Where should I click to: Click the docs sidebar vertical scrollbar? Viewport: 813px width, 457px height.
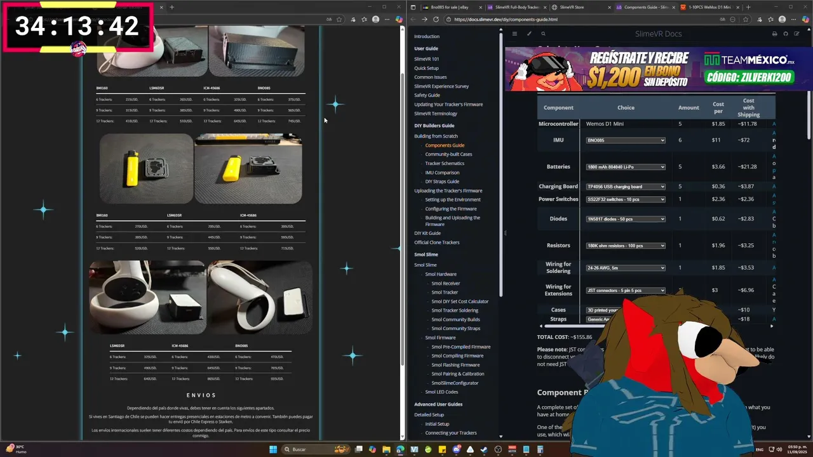[501, 165]
